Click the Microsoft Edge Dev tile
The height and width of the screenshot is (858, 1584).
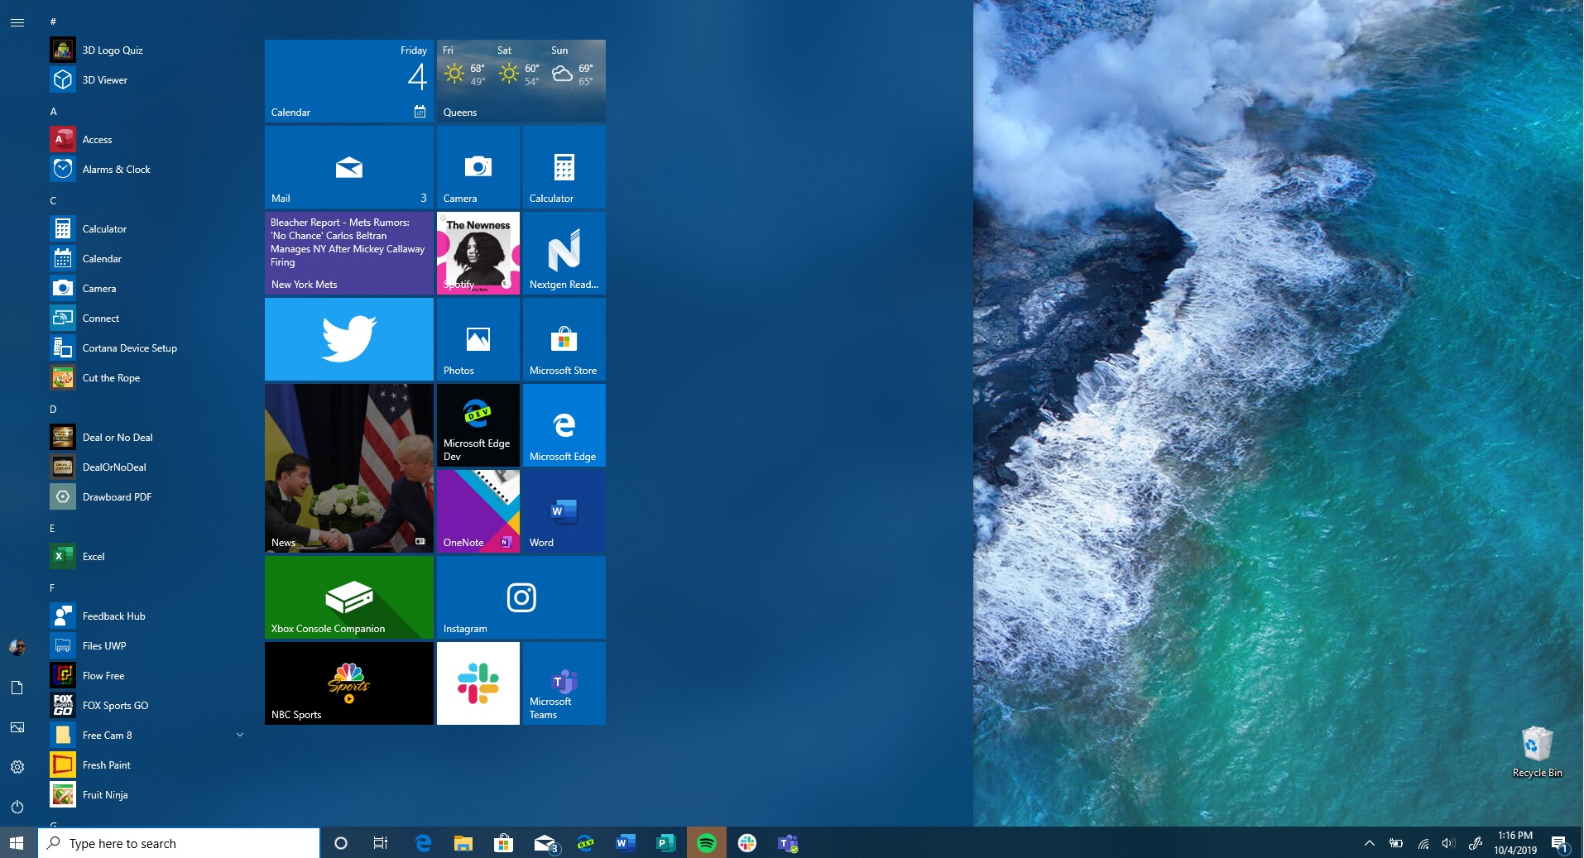click(478, 425)
